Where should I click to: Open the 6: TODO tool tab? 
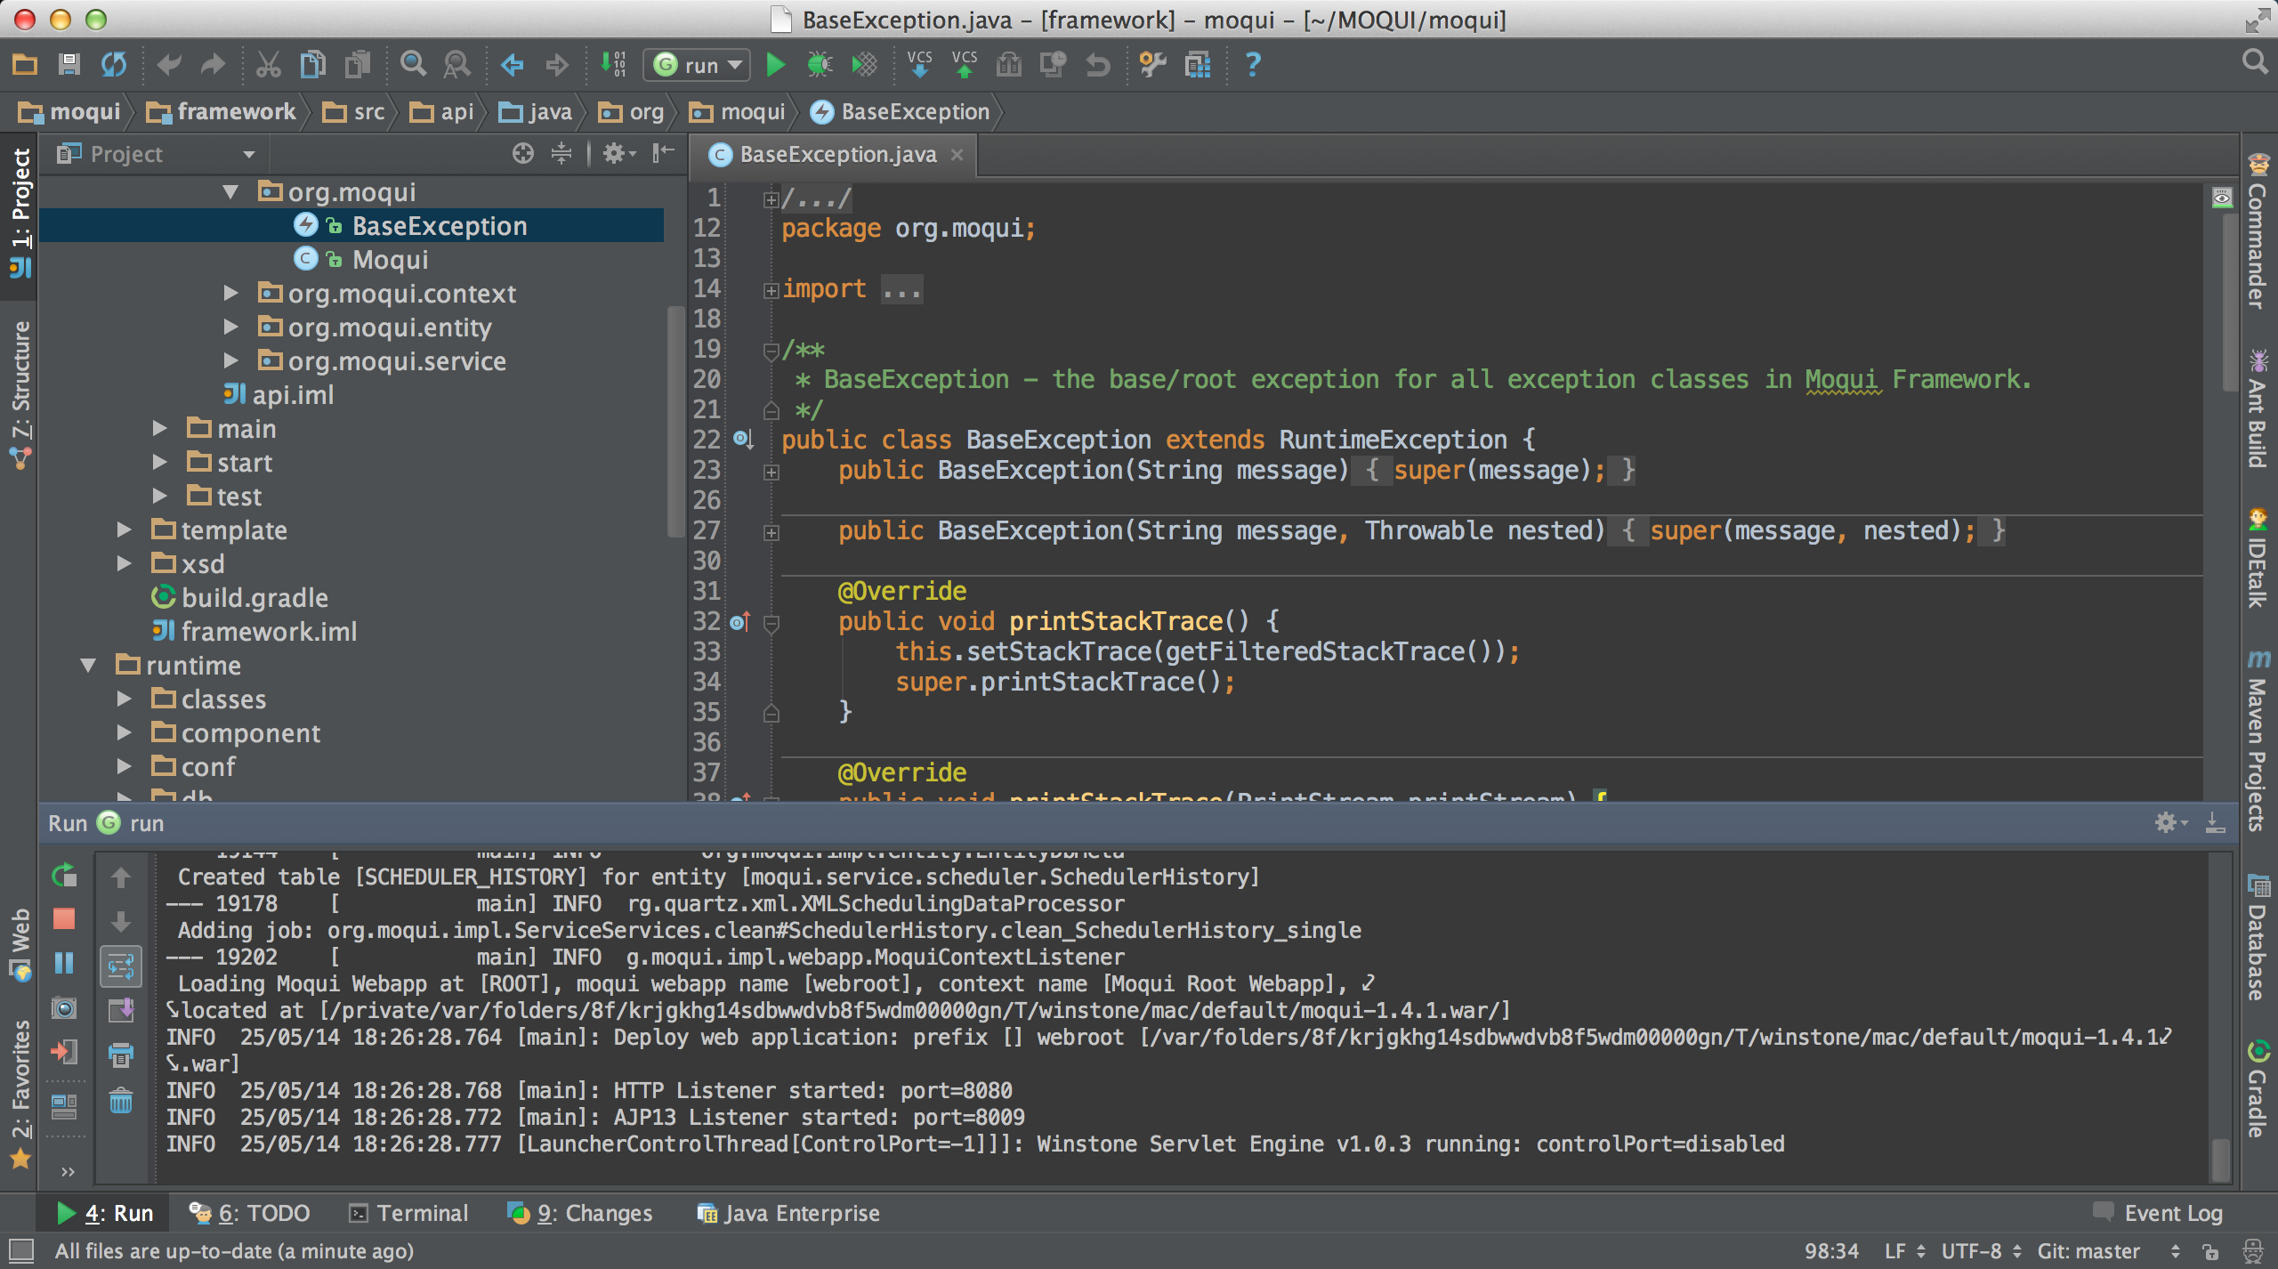coord(250,1213)
